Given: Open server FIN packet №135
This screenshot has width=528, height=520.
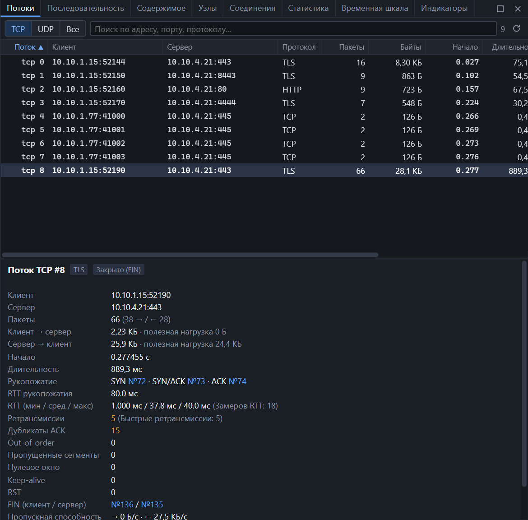Looking at the screenshot, I should coord(152,505).
